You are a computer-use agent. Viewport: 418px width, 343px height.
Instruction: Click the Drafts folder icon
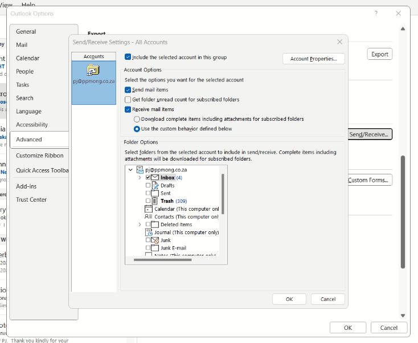click(x=155, y=185)
